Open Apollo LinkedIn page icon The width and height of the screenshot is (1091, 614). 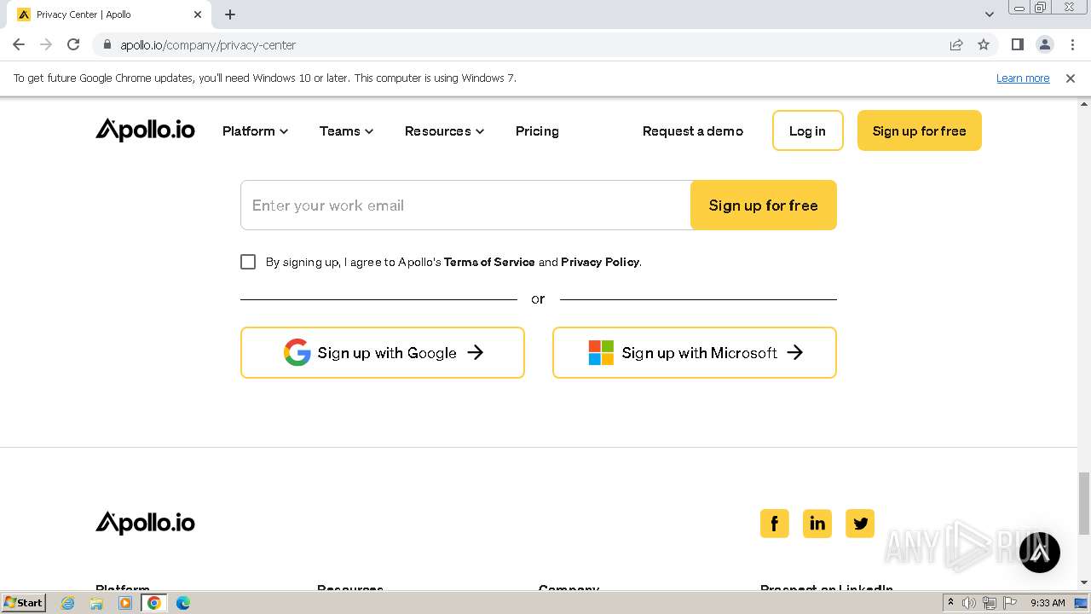(x=817, y=523)
